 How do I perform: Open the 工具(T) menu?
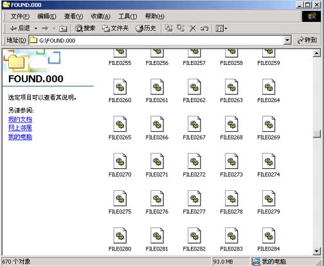127,16
